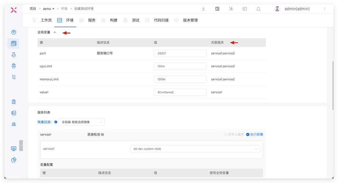Click the download icon in header
The height and width of the screenshot is (183, 338).
click(x=203, y=9)
